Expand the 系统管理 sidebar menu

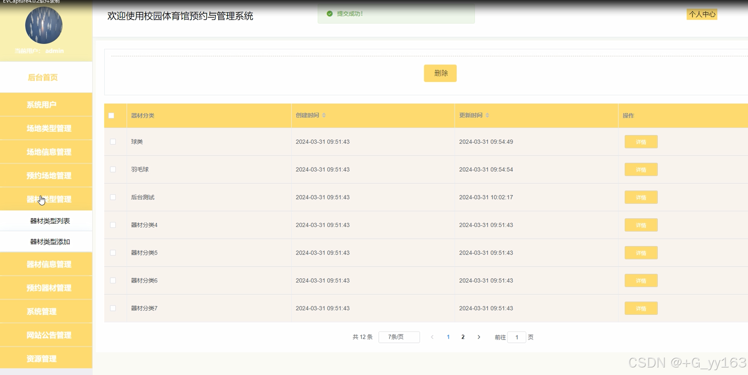[46, 311]
